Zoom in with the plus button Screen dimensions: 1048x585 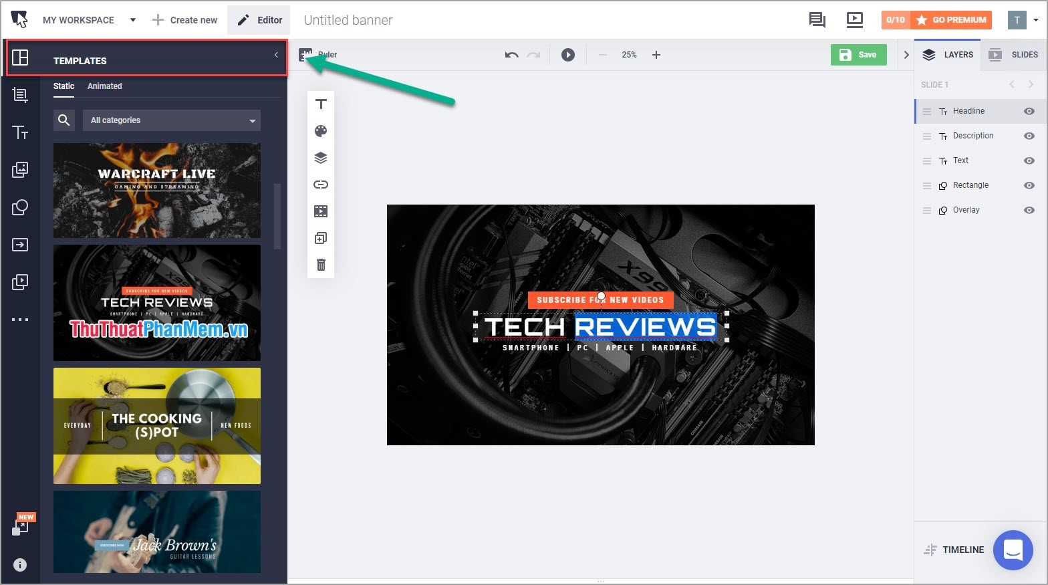[656, 55]
